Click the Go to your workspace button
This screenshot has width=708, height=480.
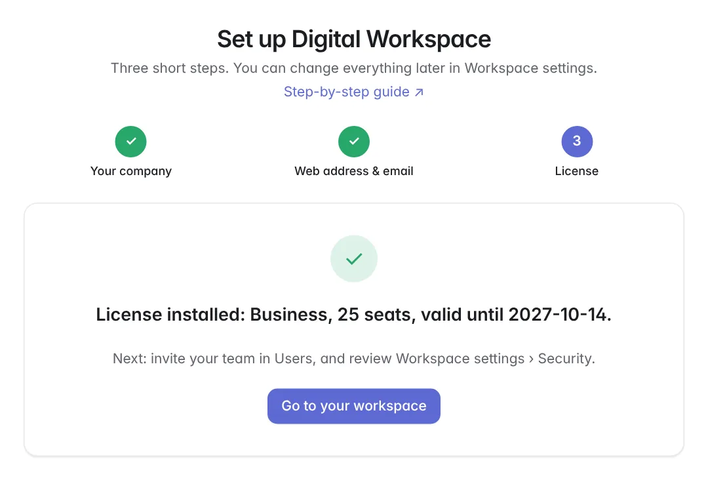[x=353, y=406]
